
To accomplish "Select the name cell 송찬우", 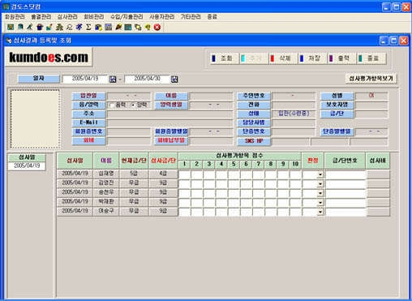I will (106, 192).
